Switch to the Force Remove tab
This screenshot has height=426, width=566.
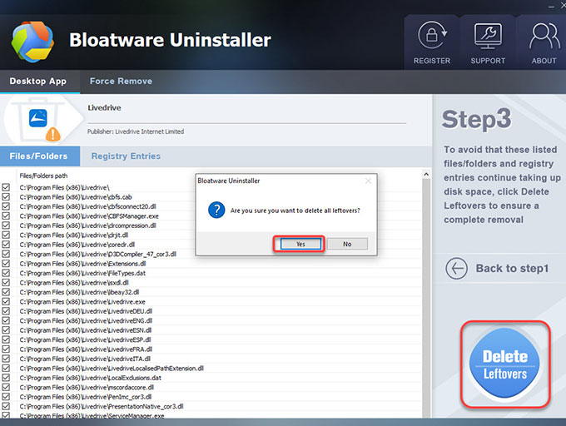tap(121, 82)
